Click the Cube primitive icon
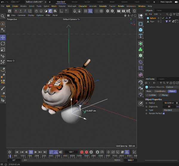Viewport: 179px width, 166px height. [141, 30]
